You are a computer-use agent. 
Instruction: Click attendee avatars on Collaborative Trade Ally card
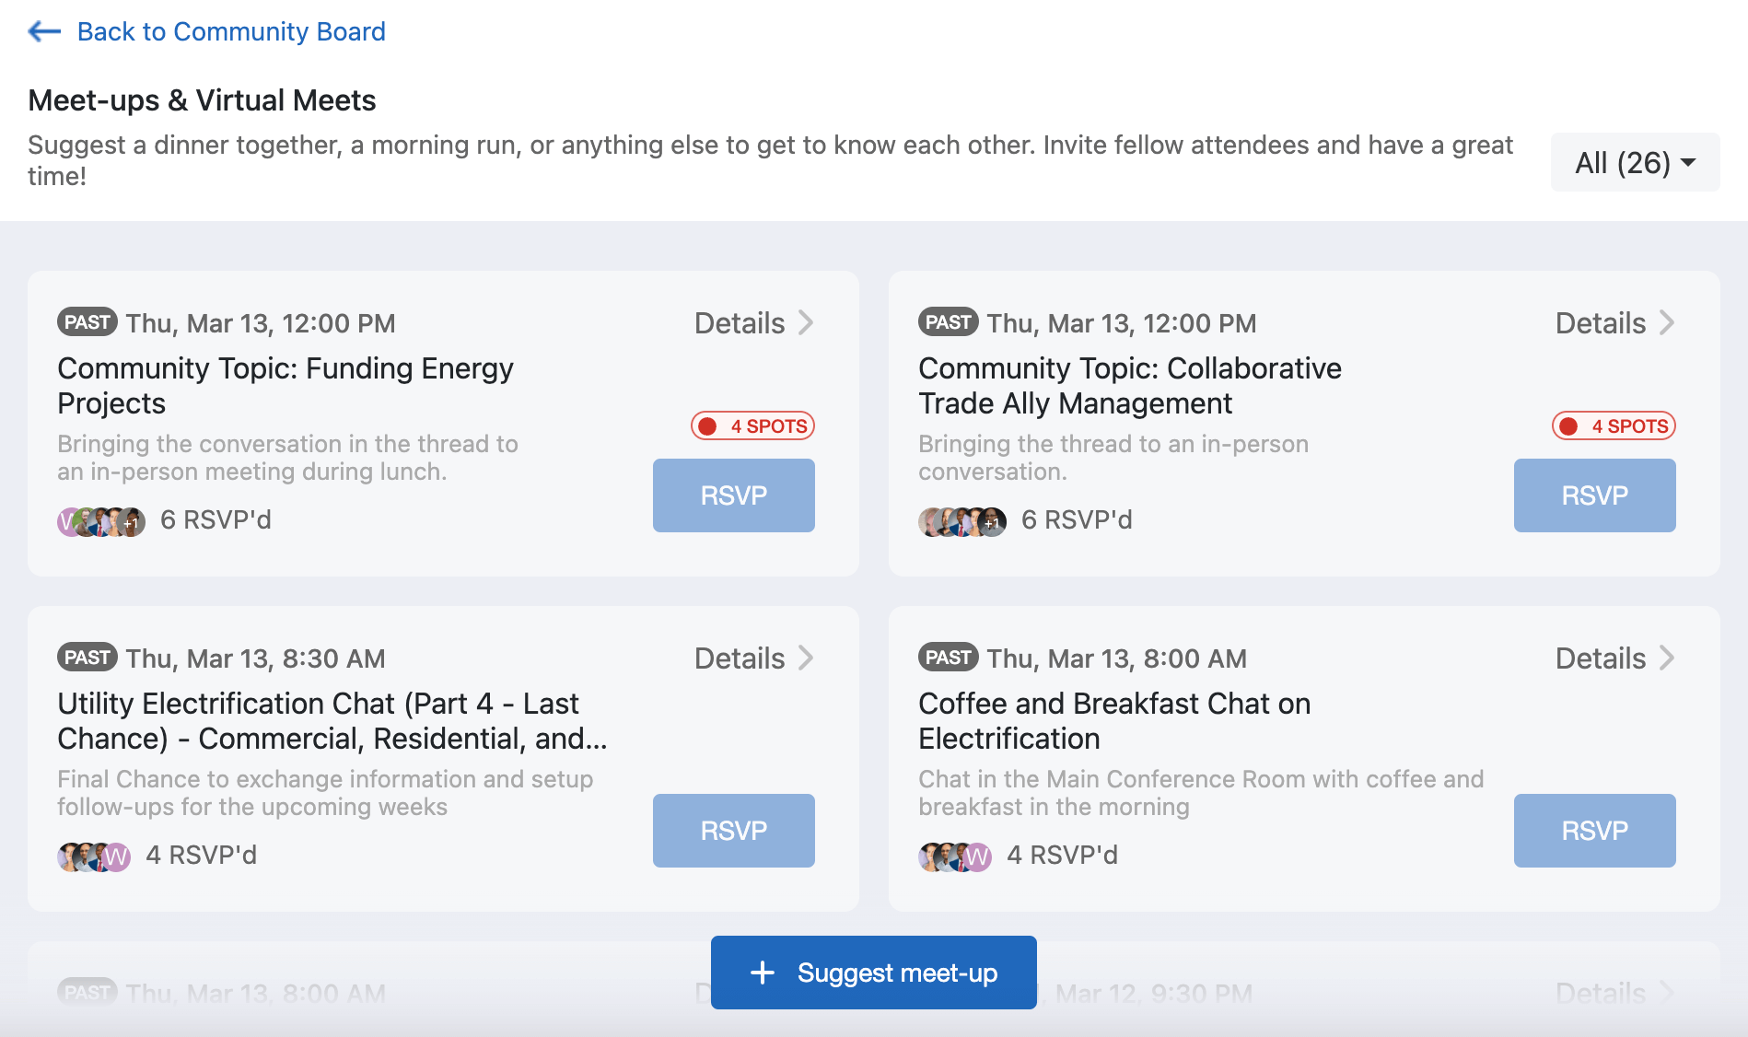point(962,522)
